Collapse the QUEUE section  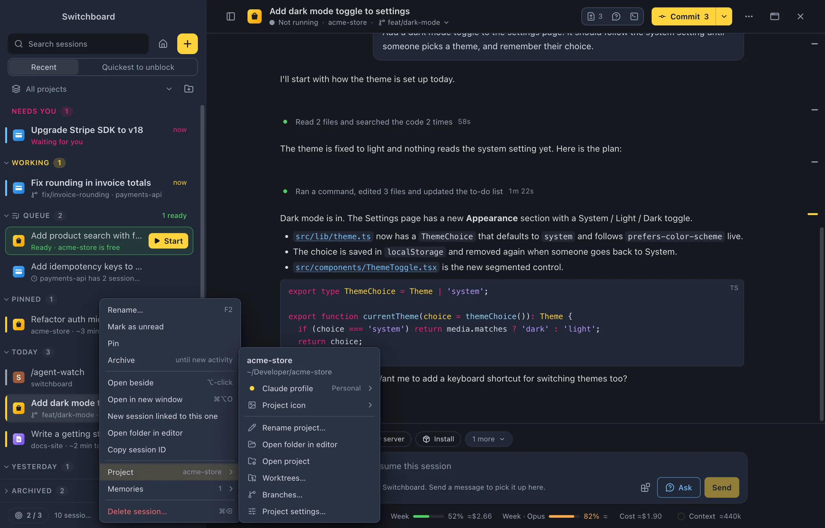pos(6,216)
